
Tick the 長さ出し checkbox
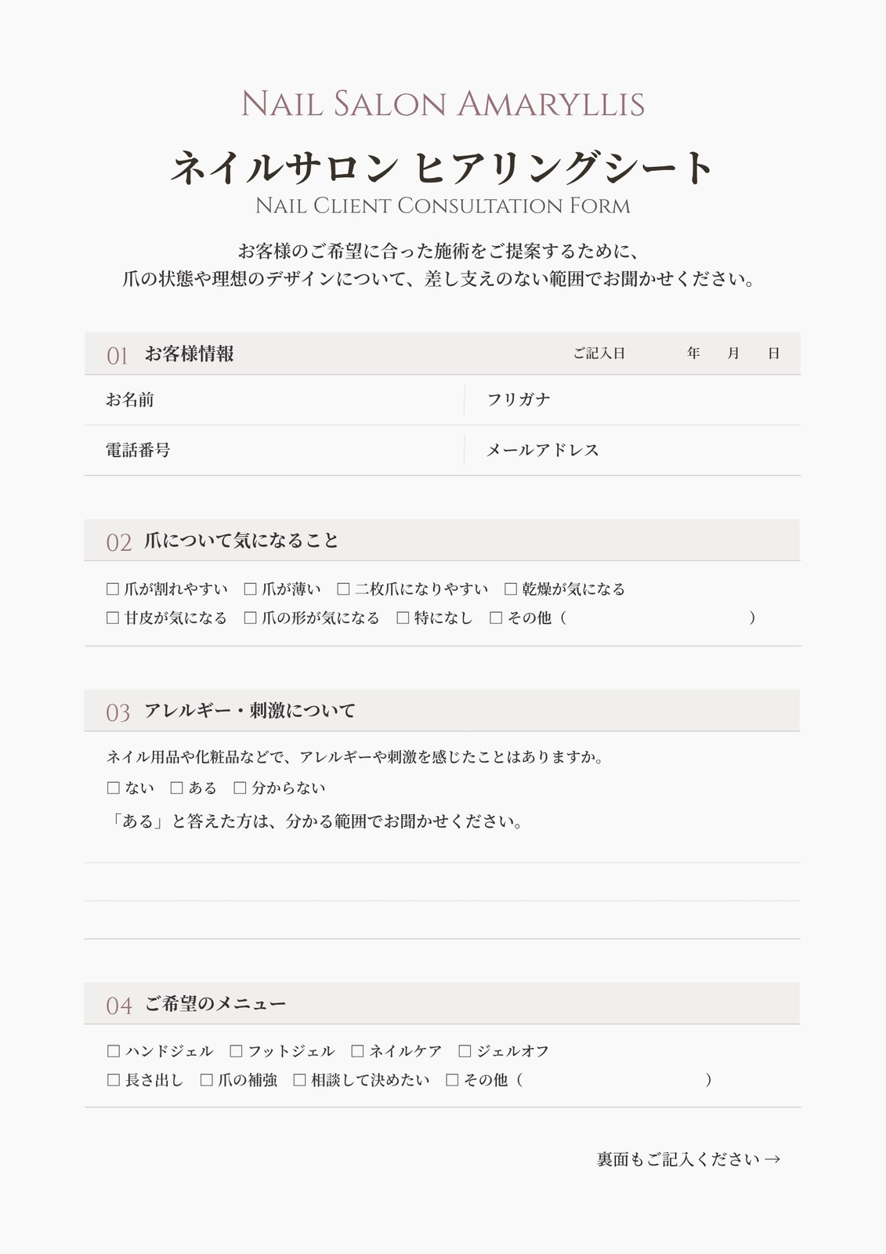coord(114,1080)
